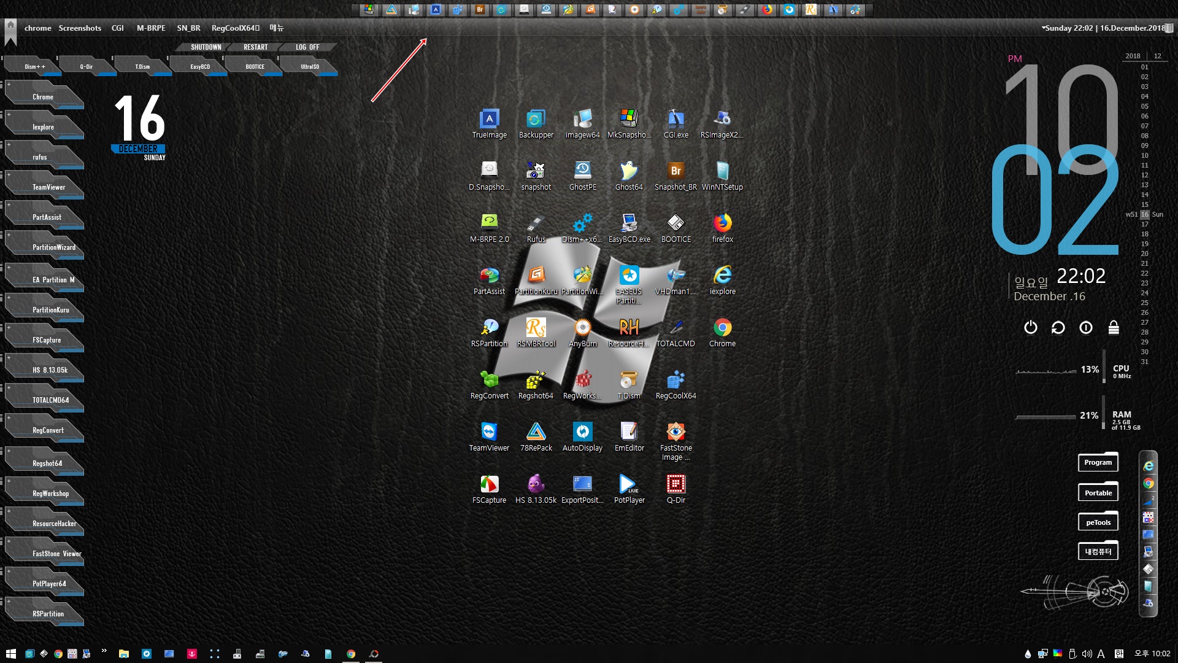Launch Rufus desktop shortcut
1178x663 pixels.
click(536, 228)
